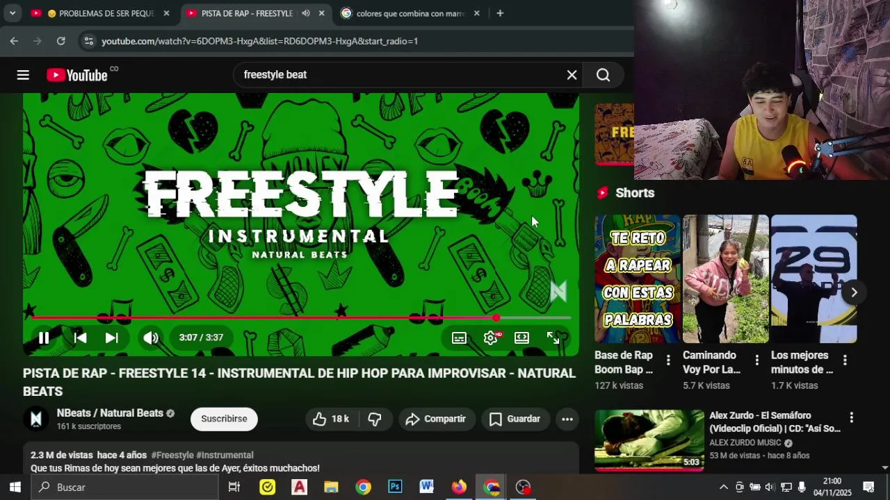Mute the video player volume

click(151, 338)
